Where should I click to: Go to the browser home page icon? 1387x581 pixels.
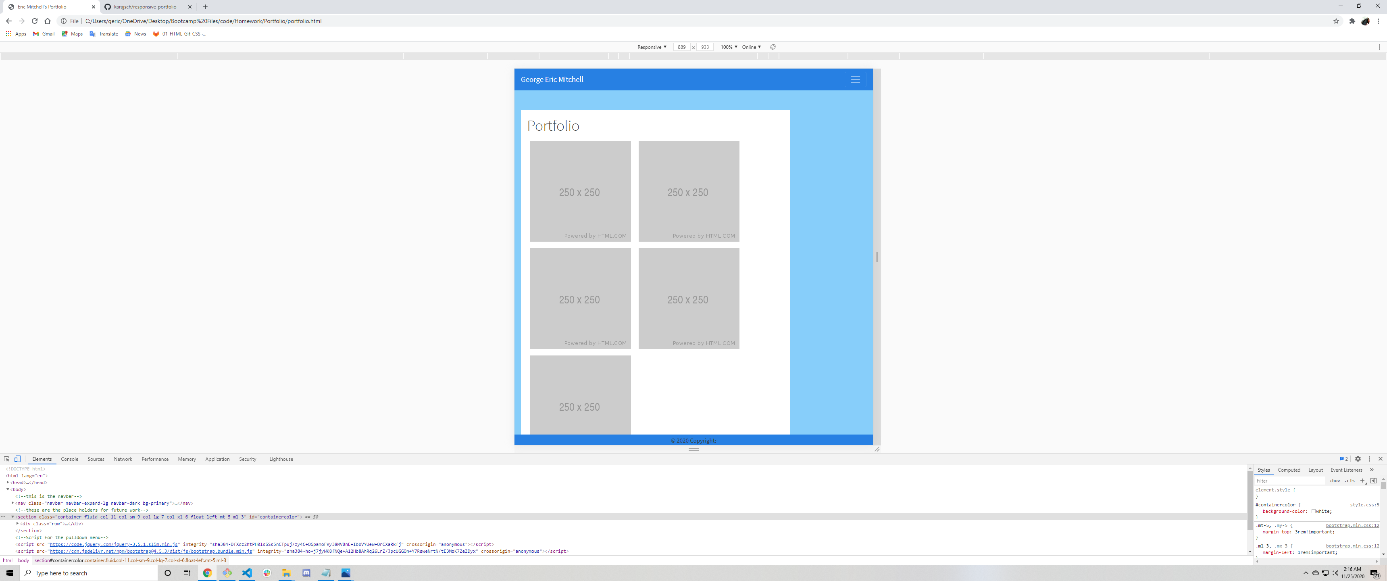[48, 21]
